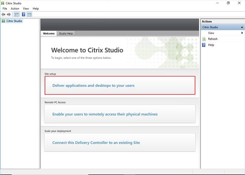Click View in the Actions pane
This screenshot has height=175, width=245.
pyautogui.click(x=211, y=33)
